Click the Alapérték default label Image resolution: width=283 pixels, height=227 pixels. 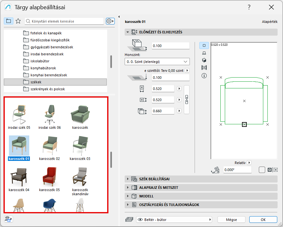click(270, 22)
